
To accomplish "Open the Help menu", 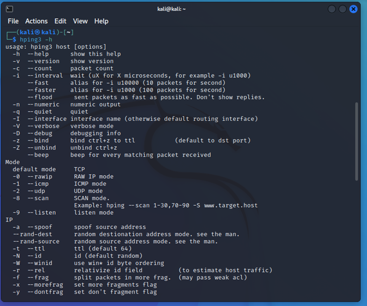I will (101, 21).
